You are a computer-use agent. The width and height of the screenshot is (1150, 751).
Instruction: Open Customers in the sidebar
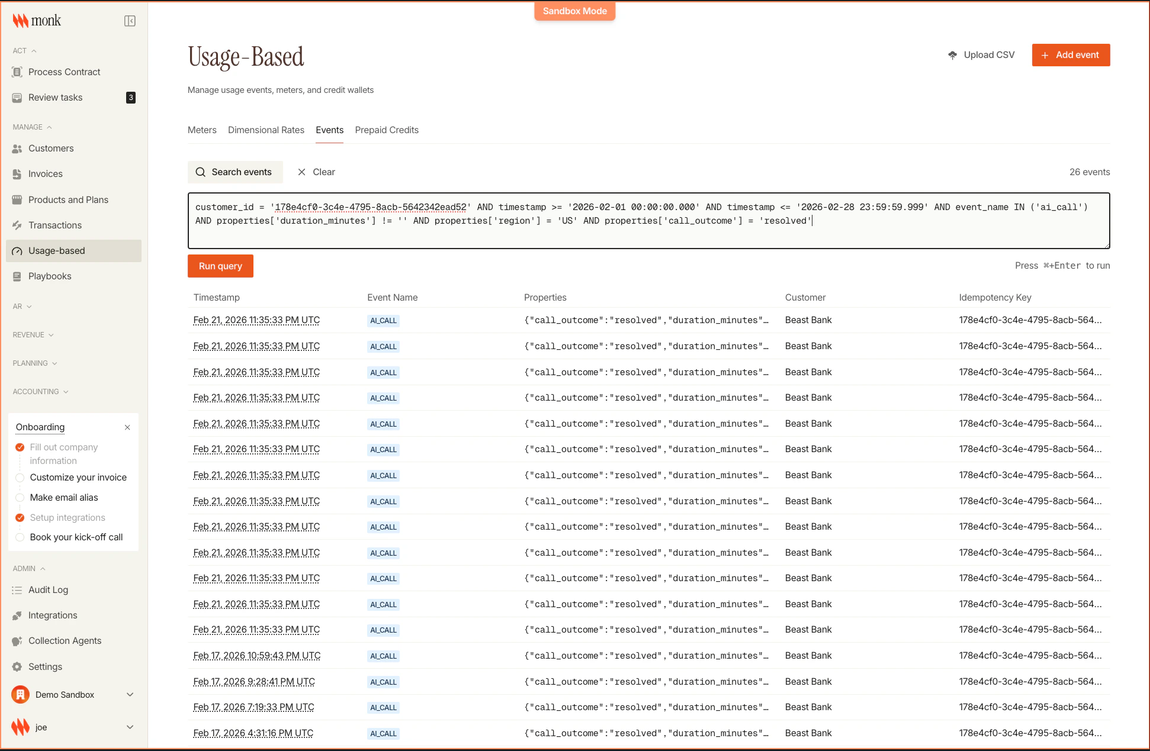click(74, 149)
